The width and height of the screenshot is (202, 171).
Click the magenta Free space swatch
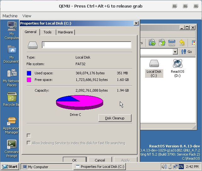tap(29, 80)
